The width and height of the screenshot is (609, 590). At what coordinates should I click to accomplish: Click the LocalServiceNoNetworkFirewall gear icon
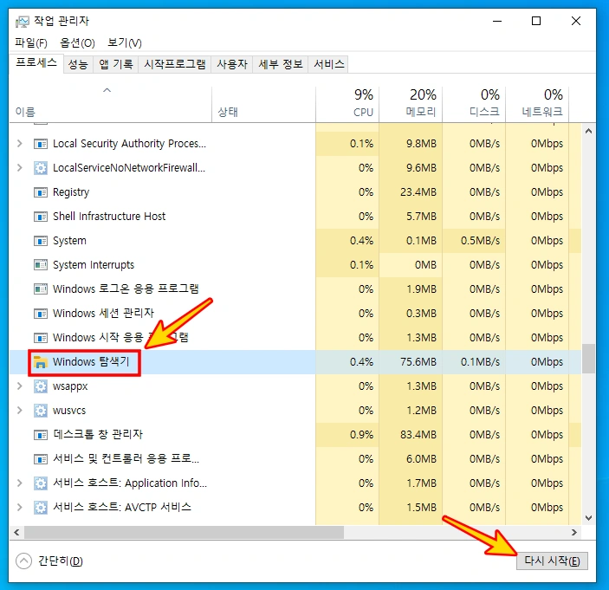(41, 168)
